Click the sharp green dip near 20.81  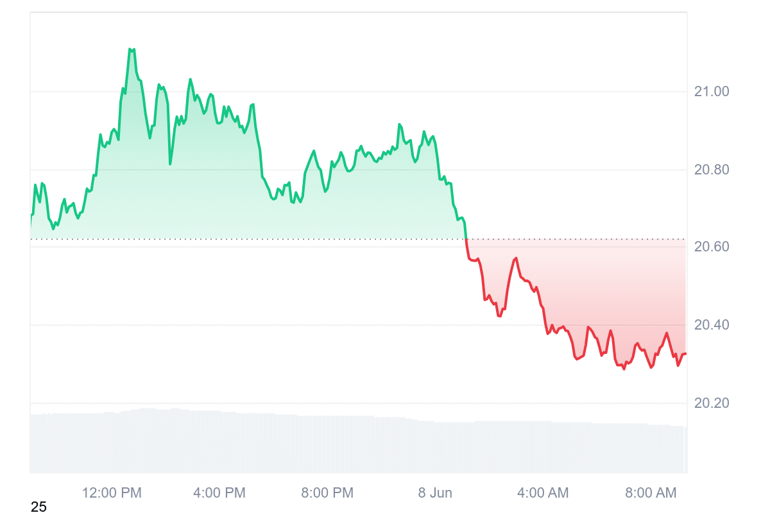pyautogui.click(x=170, y=164)
